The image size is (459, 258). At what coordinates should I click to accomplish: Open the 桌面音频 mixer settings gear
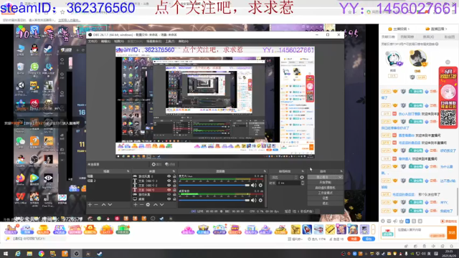pos(260,201)
